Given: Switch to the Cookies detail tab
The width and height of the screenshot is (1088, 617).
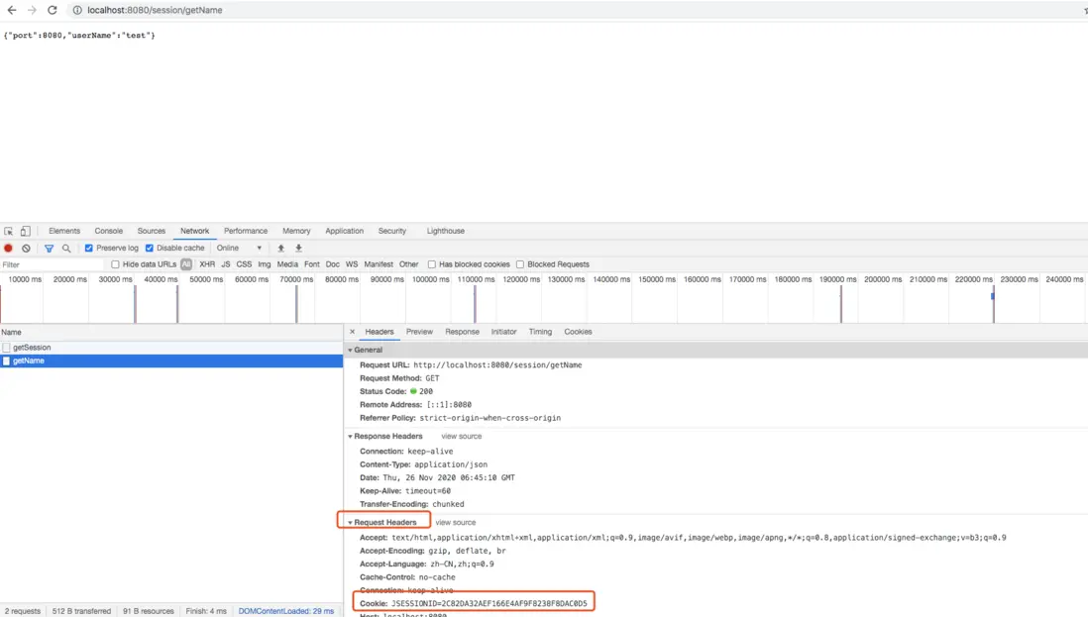Looking at the screenshot, I should 578,332.
